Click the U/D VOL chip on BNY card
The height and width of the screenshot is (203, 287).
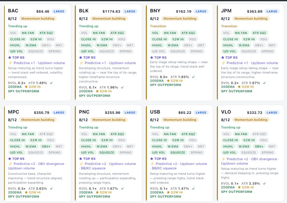[x=159, y=51]
